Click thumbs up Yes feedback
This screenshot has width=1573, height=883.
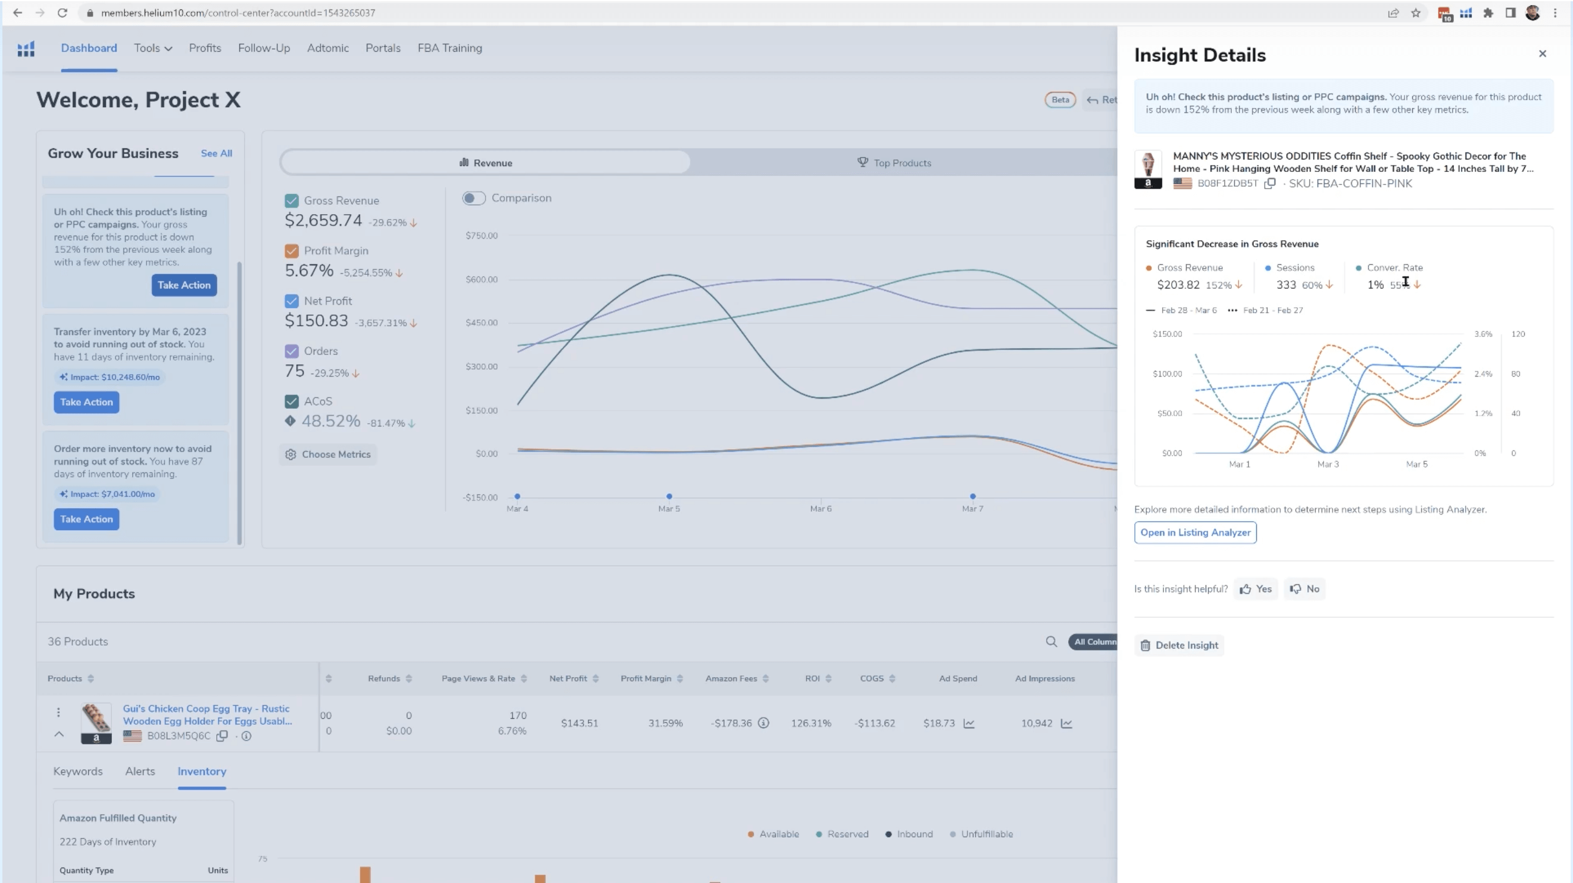tap(1256, 589)
